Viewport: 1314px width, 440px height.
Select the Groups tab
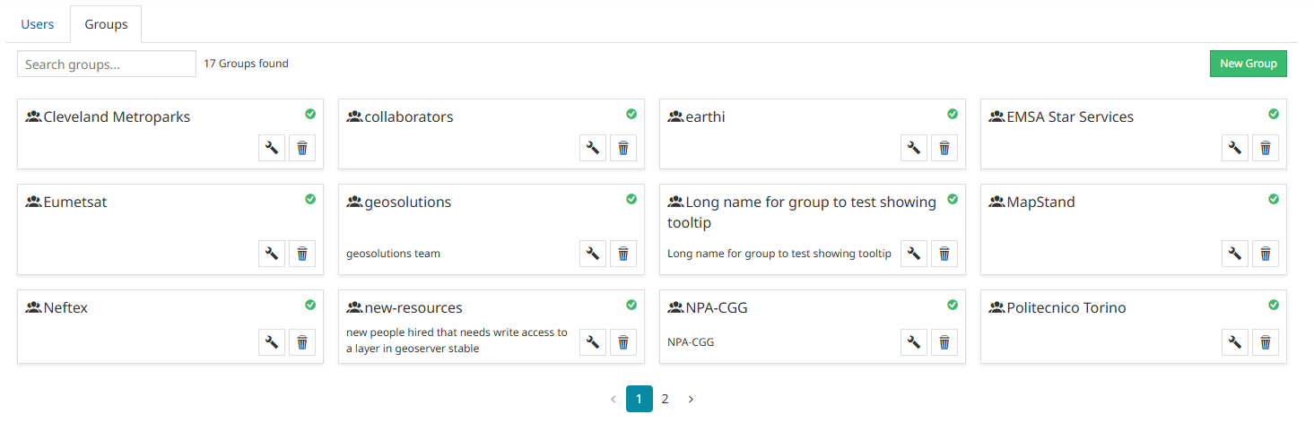[106, 24]
